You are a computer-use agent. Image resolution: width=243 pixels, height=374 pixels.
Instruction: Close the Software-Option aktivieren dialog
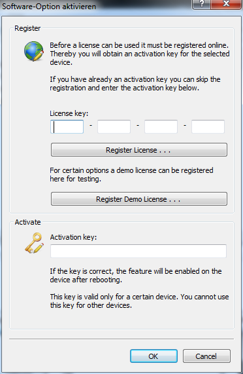pos(226,4)
